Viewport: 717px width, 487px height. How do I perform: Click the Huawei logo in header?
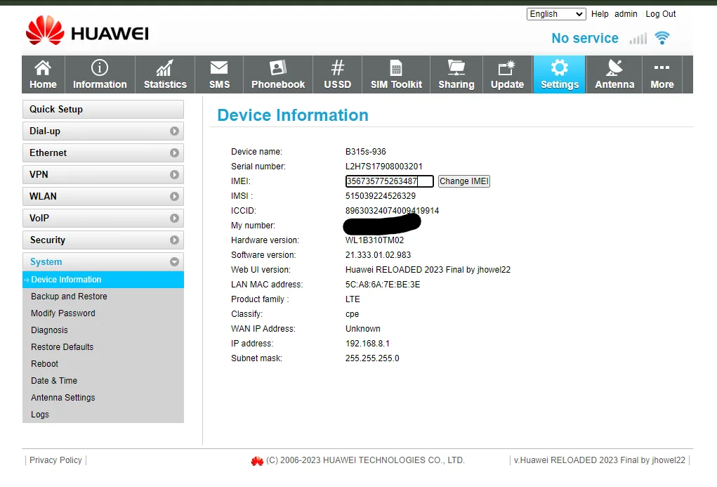[87, 31]
